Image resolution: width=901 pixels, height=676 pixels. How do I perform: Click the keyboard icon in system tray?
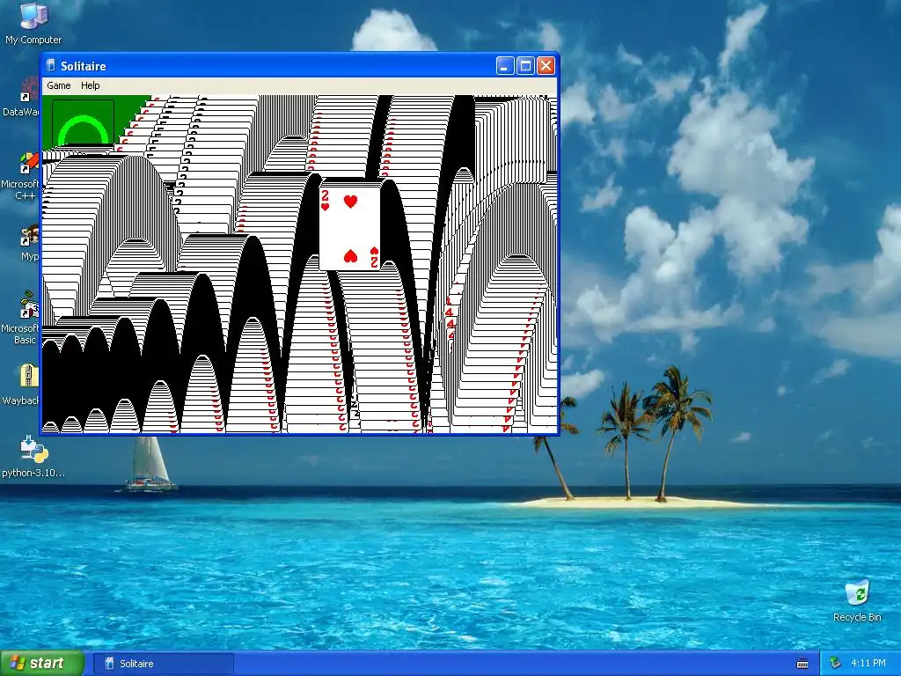(x=802, y=664)
